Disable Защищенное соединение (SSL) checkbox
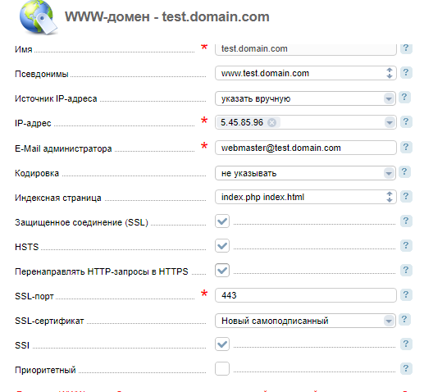 coord(222,221)
